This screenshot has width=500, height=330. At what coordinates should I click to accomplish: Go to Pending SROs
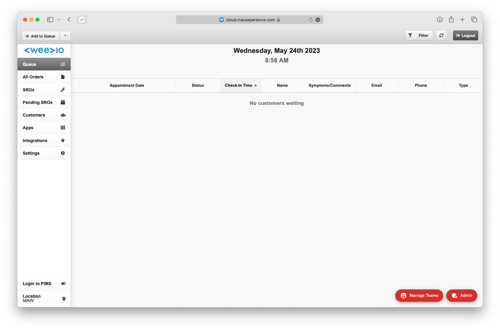pos(44,102)
